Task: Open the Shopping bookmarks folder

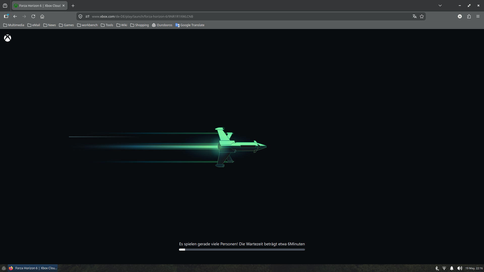Action: [139, 25]
